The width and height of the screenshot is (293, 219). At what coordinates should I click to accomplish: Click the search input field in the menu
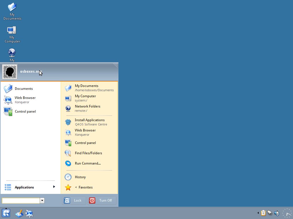[x=21, y=200]
